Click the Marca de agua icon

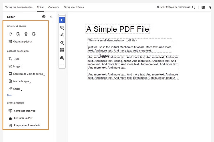(10, 81)
